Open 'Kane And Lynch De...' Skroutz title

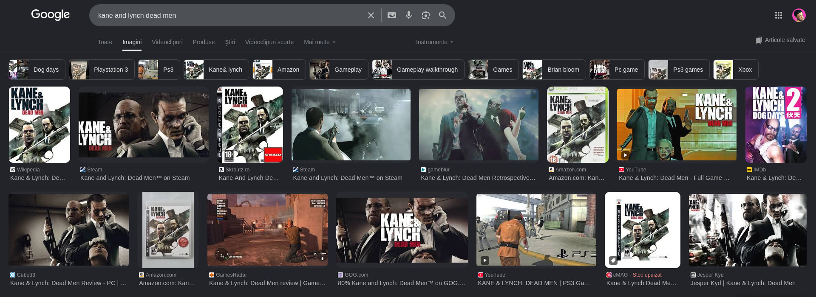tap(249, 178)
